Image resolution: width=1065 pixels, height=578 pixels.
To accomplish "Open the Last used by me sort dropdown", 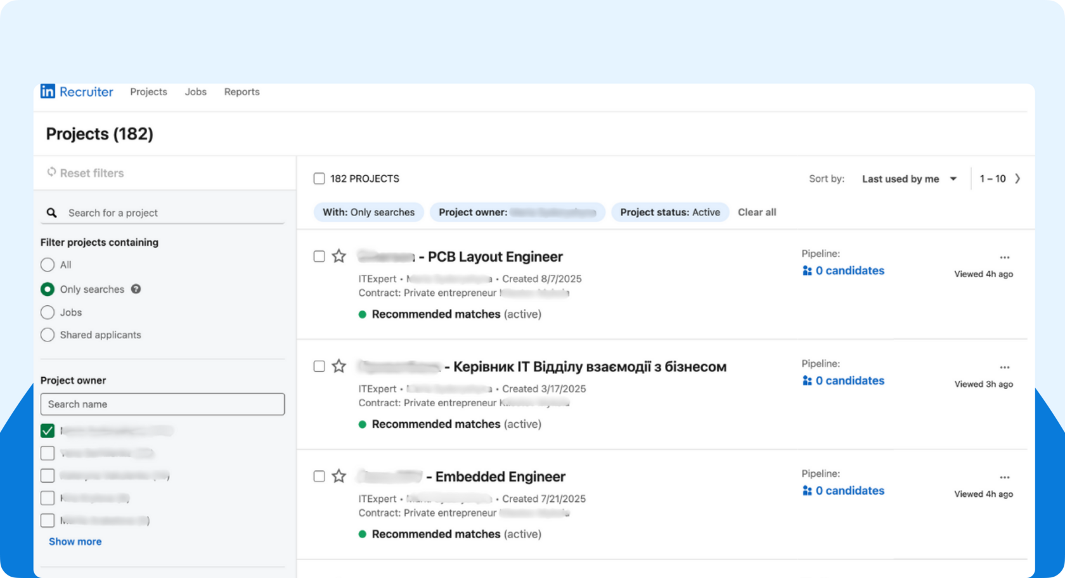I will pos(909,179).
